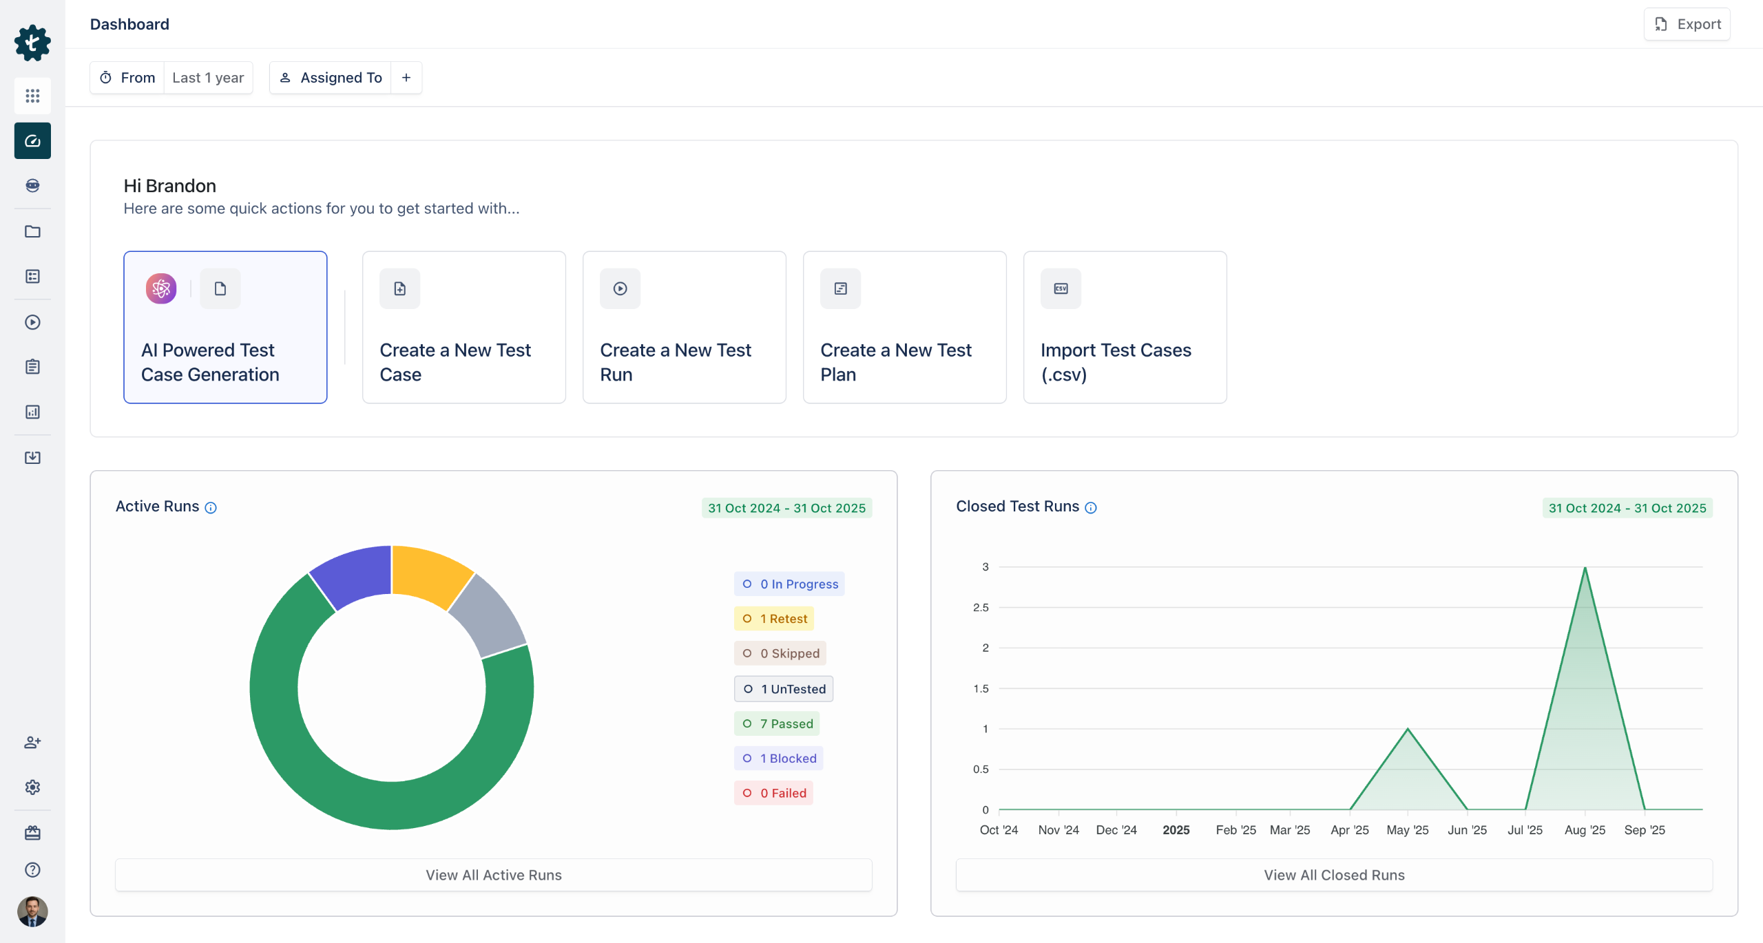Open the AI robot assistant sidebar icon
Viewport: 1763px width, 943px height.
[32, 186]
